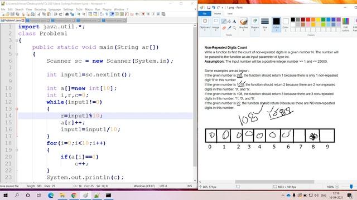Collapse the class fold marker at line 3
357x200 pixels.
pyautogui.click(x=17, y=41)
